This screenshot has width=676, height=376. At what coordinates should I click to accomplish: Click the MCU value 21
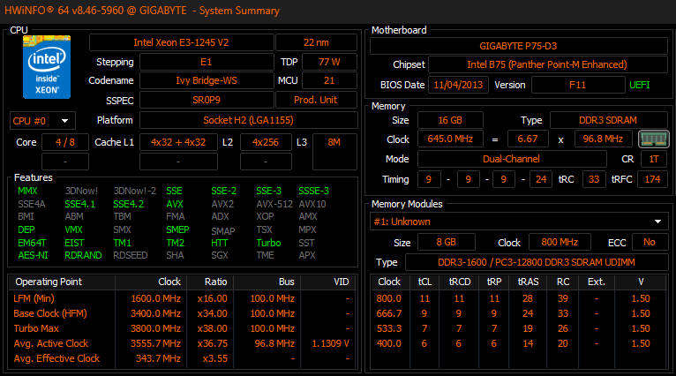[329, 80]
